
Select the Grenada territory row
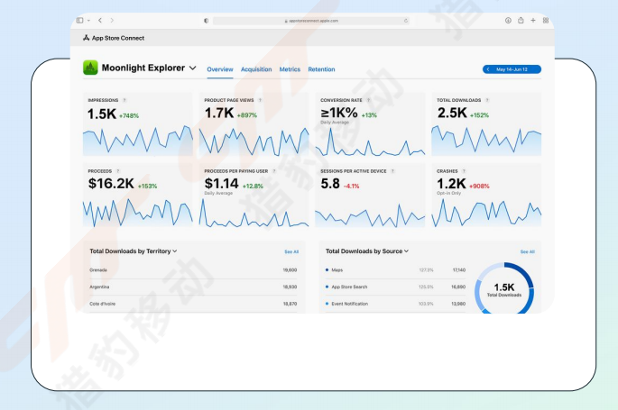tap(193, 270)
